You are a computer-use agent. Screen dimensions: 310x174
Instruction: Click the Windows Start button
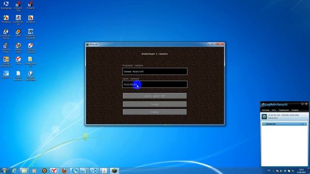coord(4,171)
